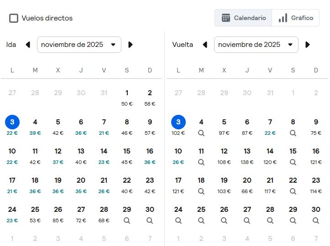Pick Vuelta date 7 priced 22 €
Viewport: 330px width, 246px height.
[x=270, y=126]
